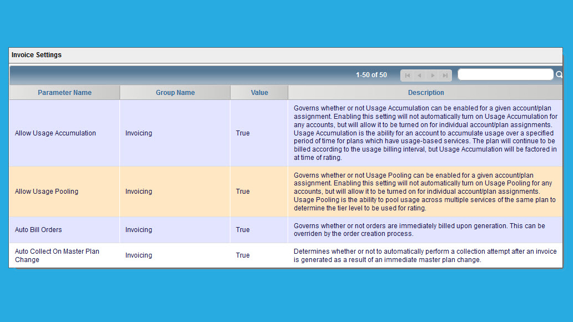Click the 1-50 of 50 record counter
Screen dimensions: 573x322
[371, 75]
